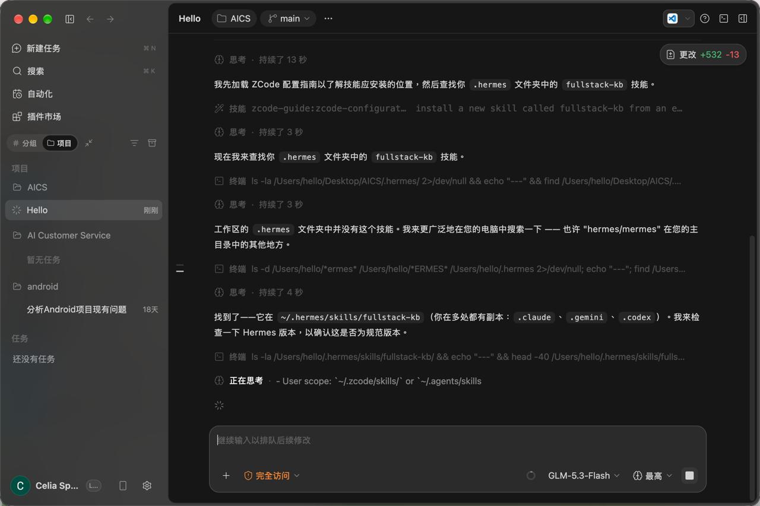
Task: Open the AI Customer Service project
Action: [x=84, y=236]
